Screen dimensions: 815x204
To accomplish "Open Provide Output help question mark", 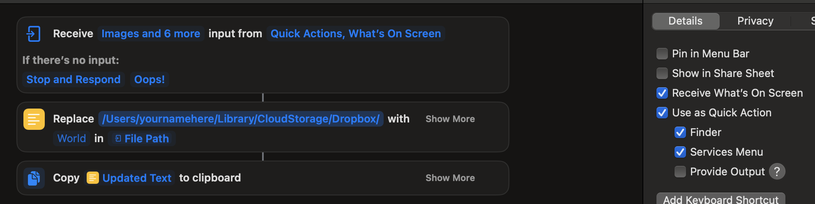I will pos(777,172).
